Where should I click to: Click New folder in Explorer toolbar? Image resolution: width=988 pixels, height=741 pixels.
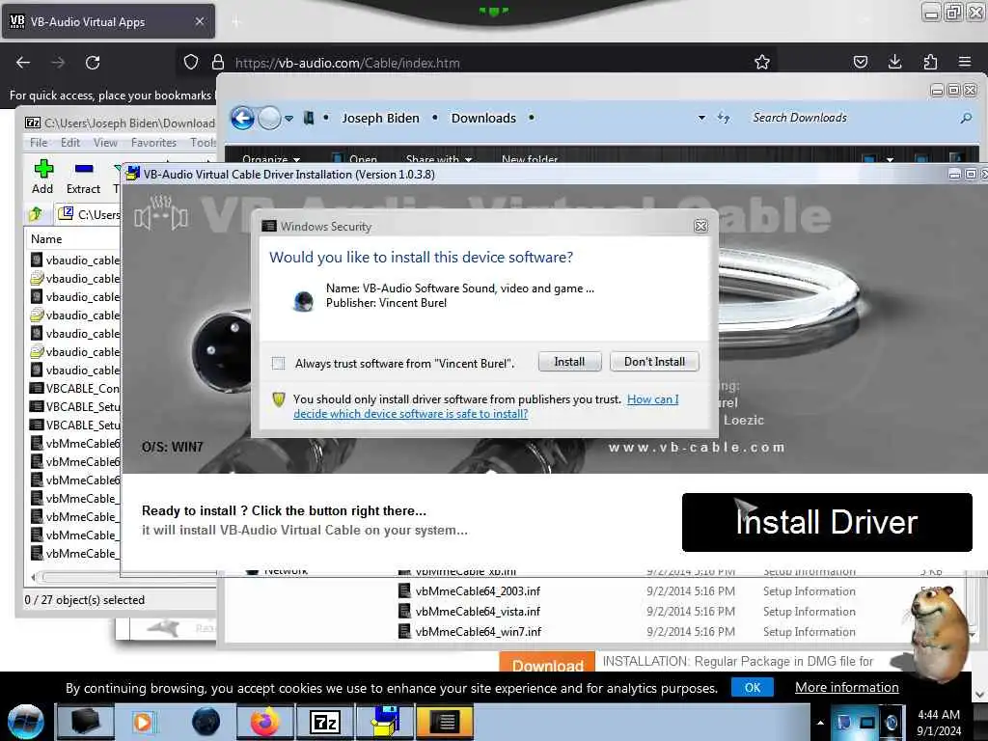tap(530, 159)
